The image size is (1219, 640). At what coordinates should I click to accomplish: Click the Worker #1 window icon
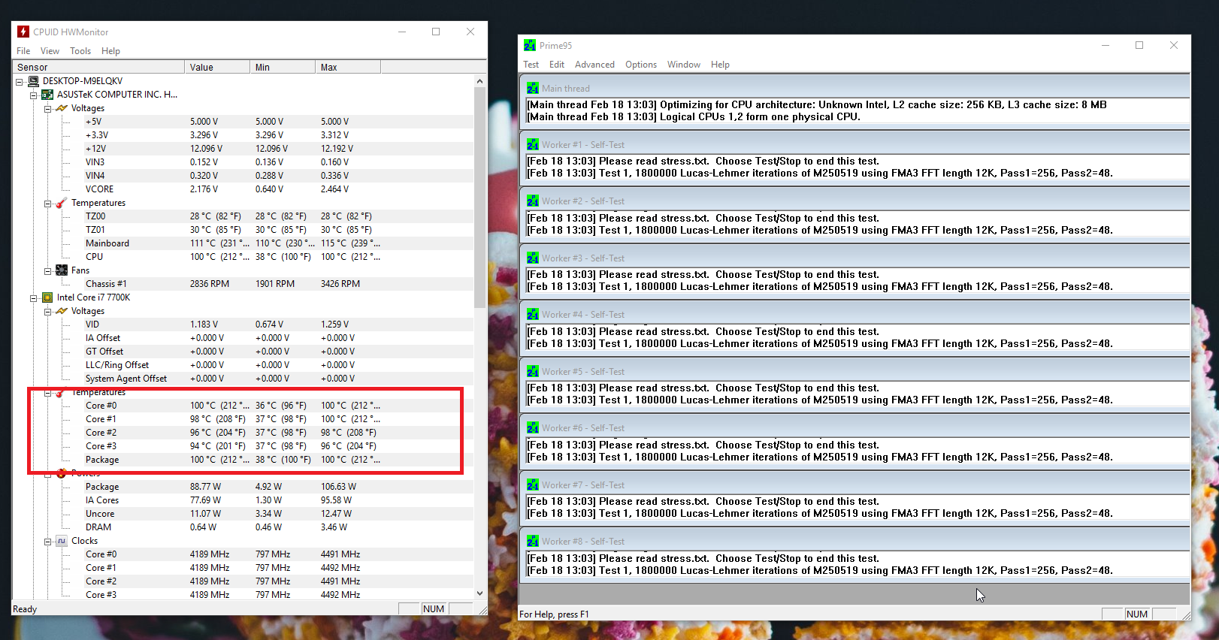click(533, 144)
